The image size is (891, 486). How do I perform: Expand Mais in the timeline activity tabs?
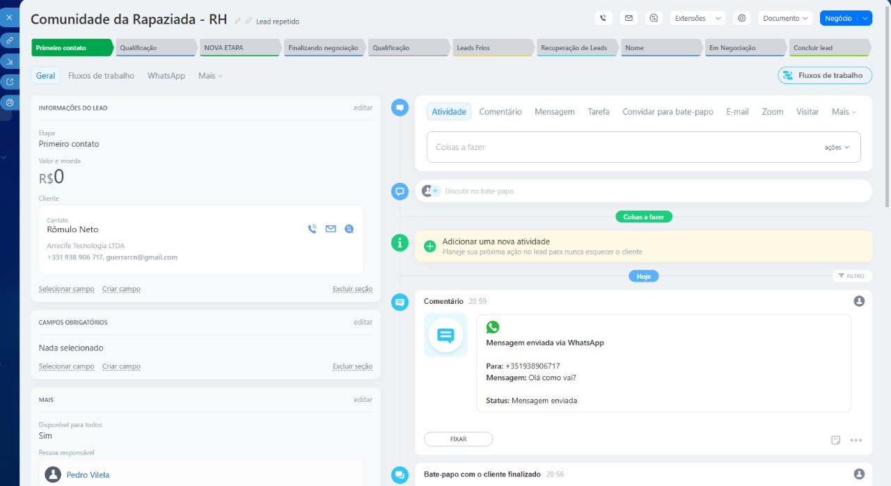pyautogui.click(x=844, y=112)
